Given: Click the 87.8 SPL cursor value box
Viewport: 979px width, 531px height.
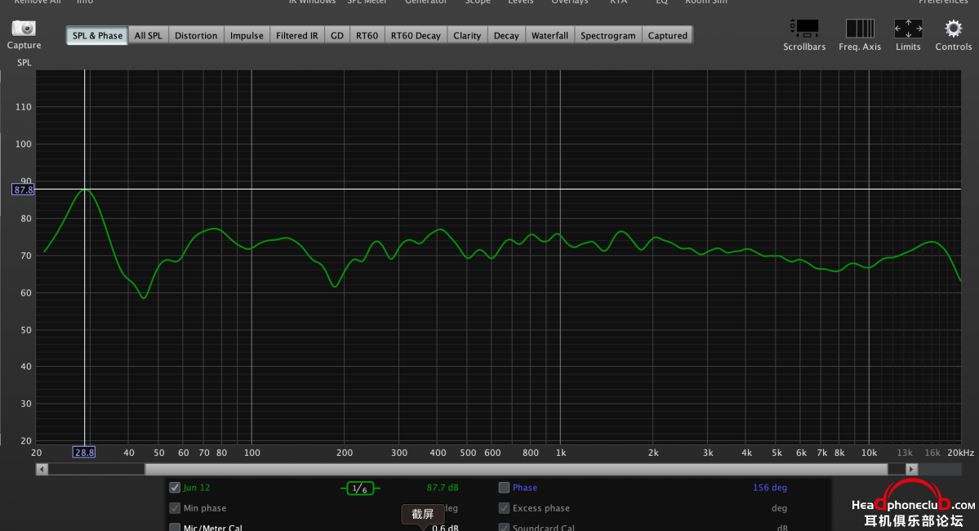Looking at the screenshot, I should pyautogui.click(x=23, y=190).
